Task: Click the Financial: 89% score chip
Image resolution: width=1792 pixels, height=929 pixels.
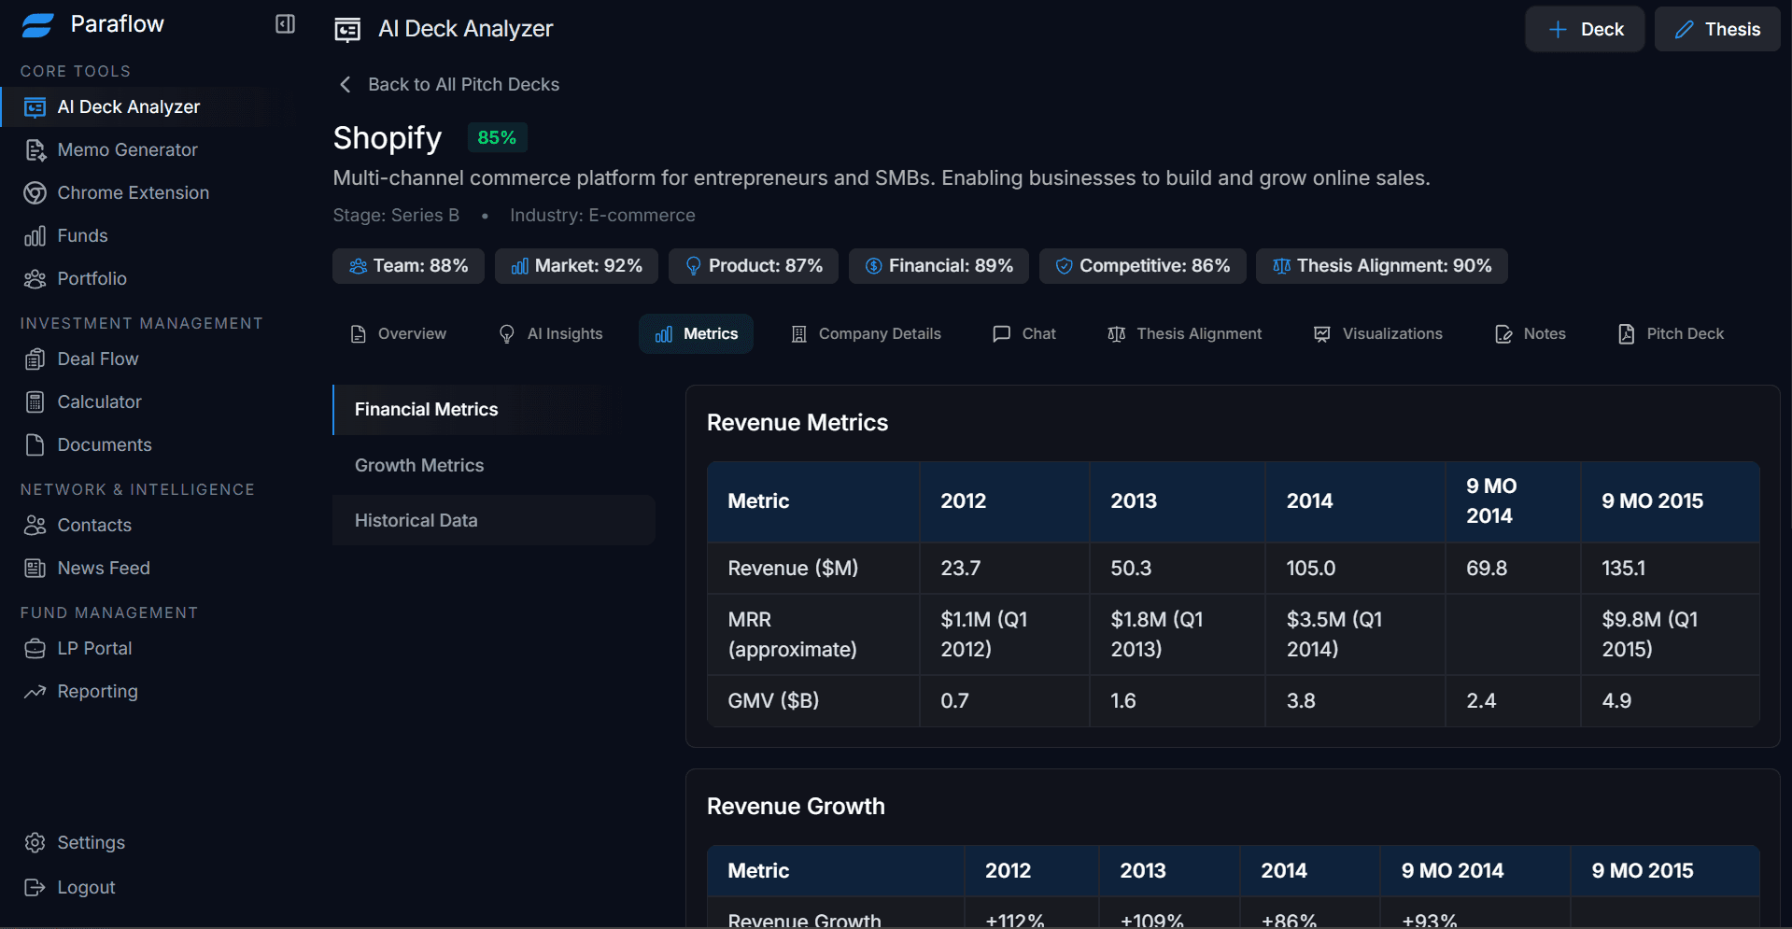Action: tap(938, 265)
